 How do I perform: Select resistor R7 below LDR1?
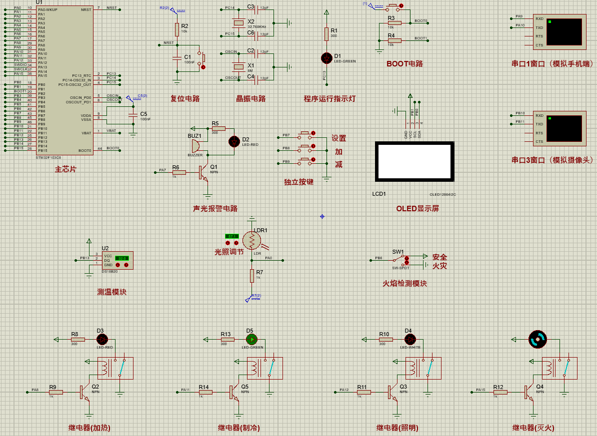[x=251, y=276]
